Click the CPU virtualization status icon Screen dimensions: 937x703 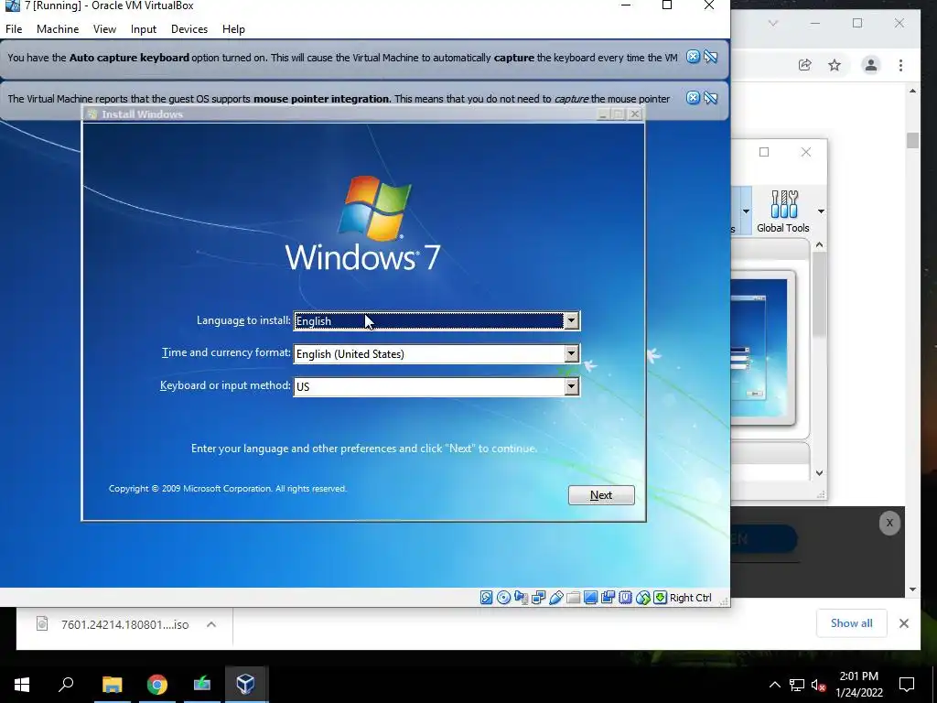[625, 598]
